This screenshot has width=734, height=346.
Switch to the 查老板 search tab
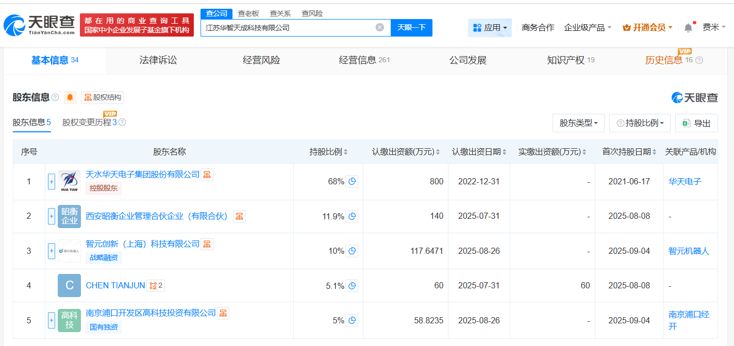pyautogui.click(x=247, y=13)
